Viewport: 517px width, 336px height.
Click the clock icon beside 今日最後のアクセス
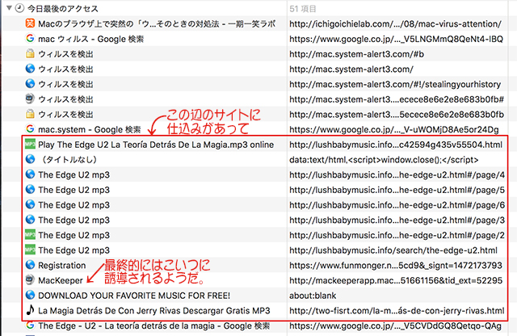pos(19,8)
